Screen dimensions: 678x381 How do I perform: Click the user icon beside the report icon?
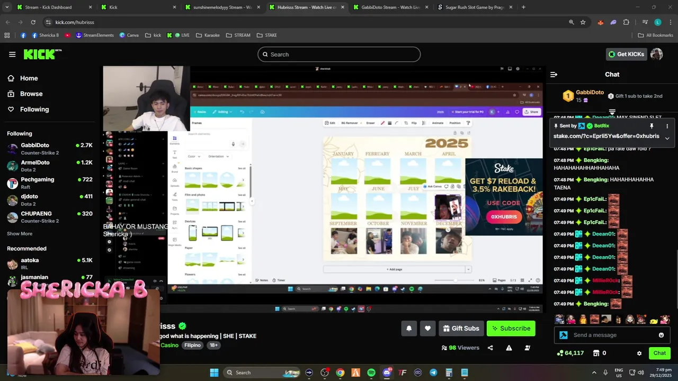point(528,348)
